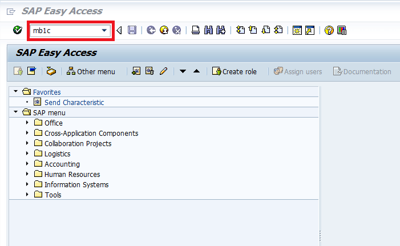Click the transaction command input field
400x246 pixels.
pyautogui.click(x=64, y=30)
